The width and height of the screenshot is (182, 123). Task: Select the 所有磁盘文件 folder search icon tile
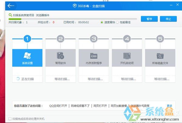pyautogui.click(x=160, y=58)
